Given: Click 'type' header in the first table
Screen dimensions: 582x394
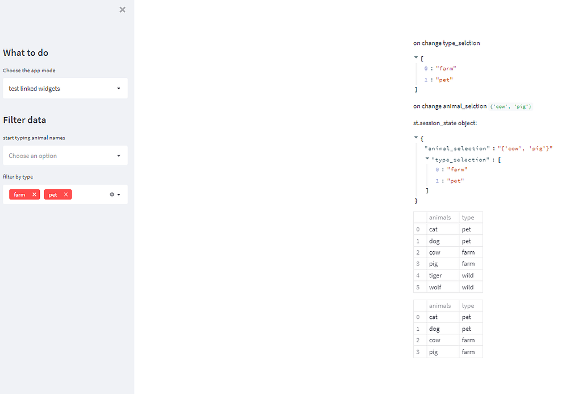Looking at the screenshot, I should pos(468,217).
